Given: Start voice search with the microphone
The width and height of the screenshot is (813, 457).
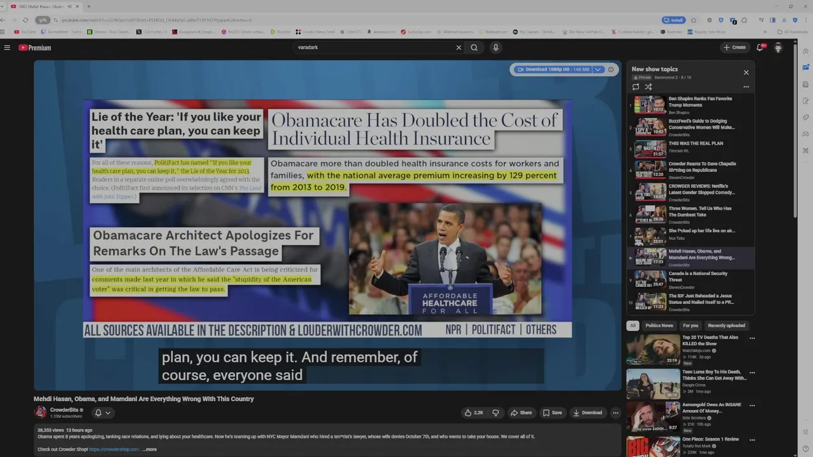Looking at the screenshot, I should tap(496, 48).
